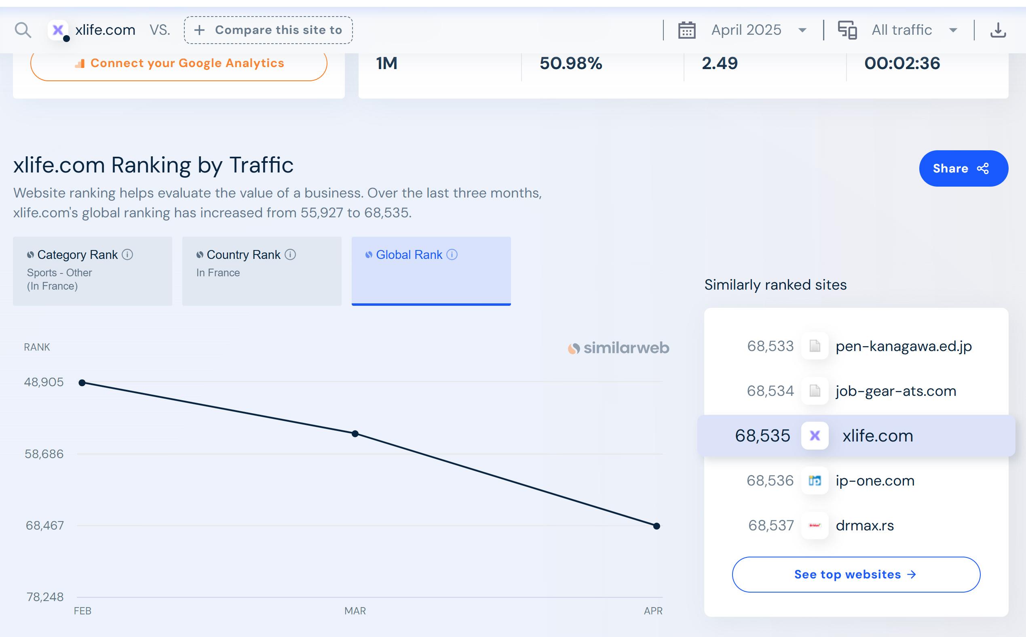Click See top websites button
1026x637 pixels.
tap(856, 574)
